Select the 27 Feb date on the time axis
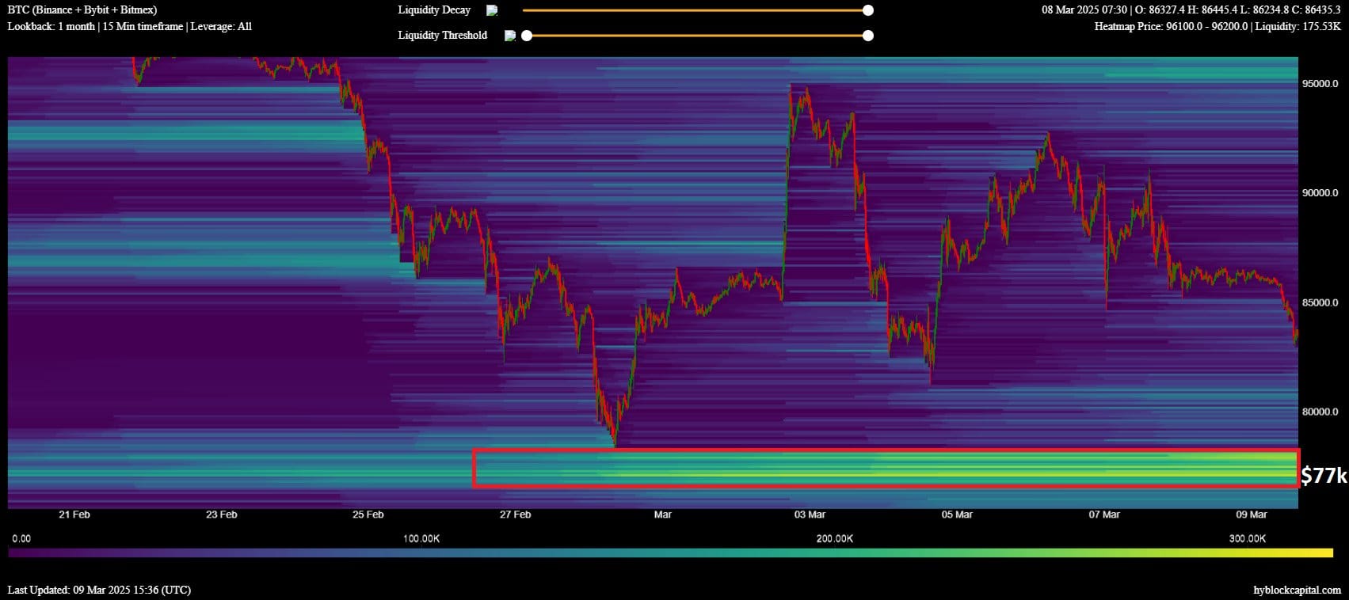This screenshot has height=600, width=1349. tap(515, 515)
